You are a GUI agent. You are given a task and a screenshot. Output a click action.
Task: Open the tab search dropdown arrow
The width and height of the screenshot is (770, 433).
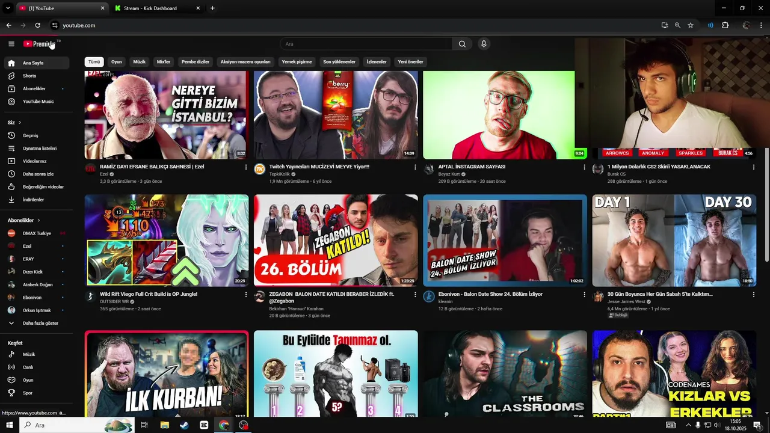[8, 8]
